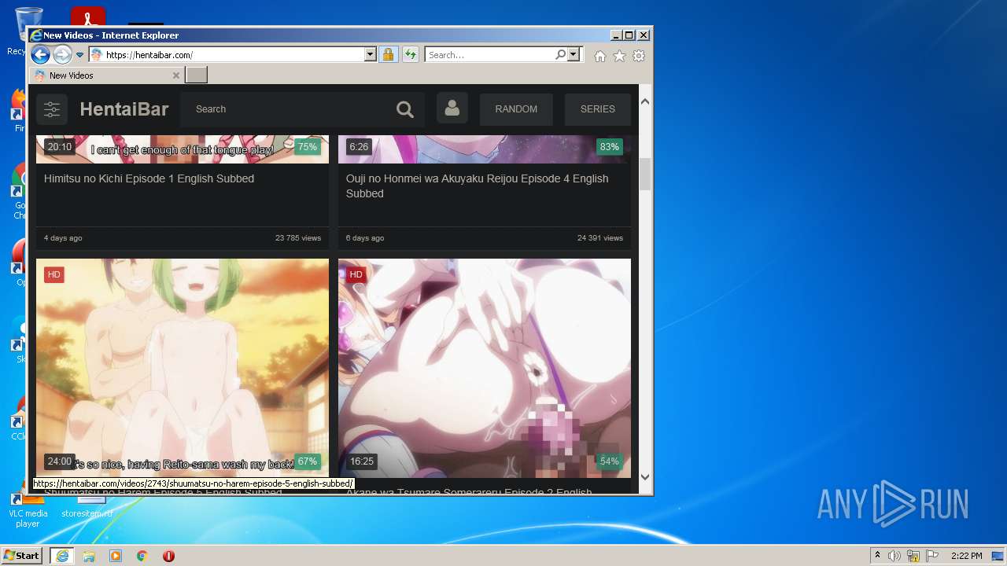Open the site sidebar filter menu icon
Screen dimensions: 1007x566
52,109
